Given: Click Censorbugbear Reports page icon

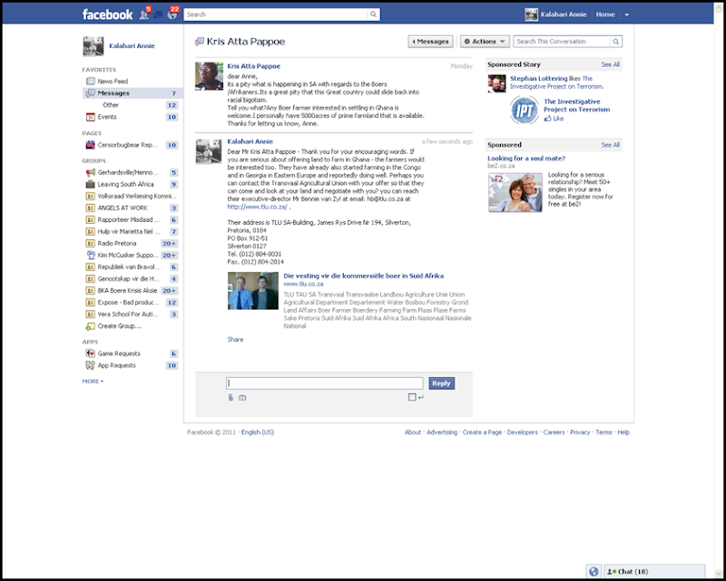Looking at the screenshot, I should tap(90, 145).
